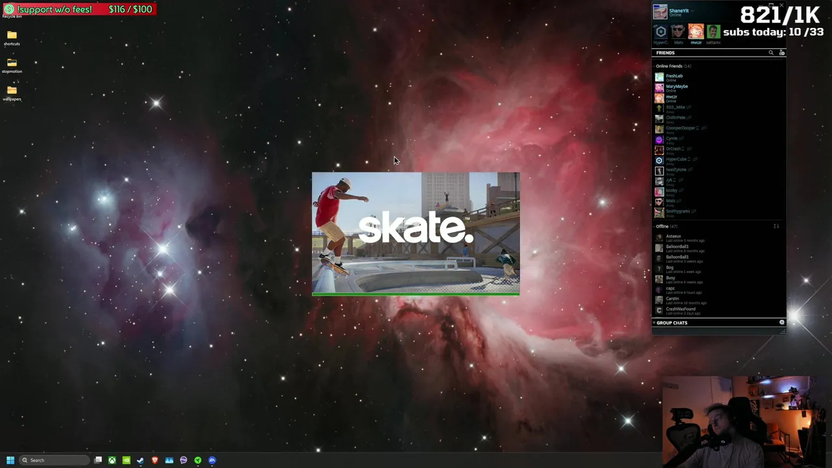Select BalloonBall1 last online 6 months ago
This screenshot has width=832, height=468.
tap(719, 248)
